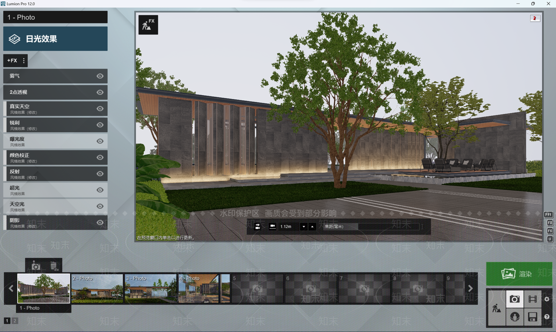This screenshot has width=556, height=332.
Task: Select empty photo slot 5
Action: (257, 288)
